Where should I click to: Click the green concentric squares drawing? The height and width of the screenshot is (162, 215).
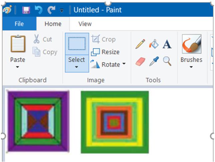point(115,122)
